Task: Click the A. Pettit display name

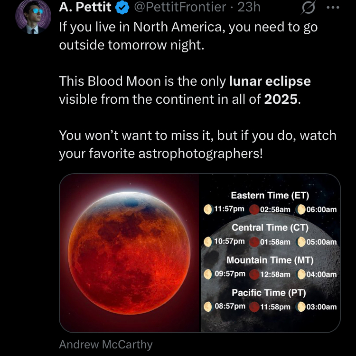Action: (x=85, y=7)
